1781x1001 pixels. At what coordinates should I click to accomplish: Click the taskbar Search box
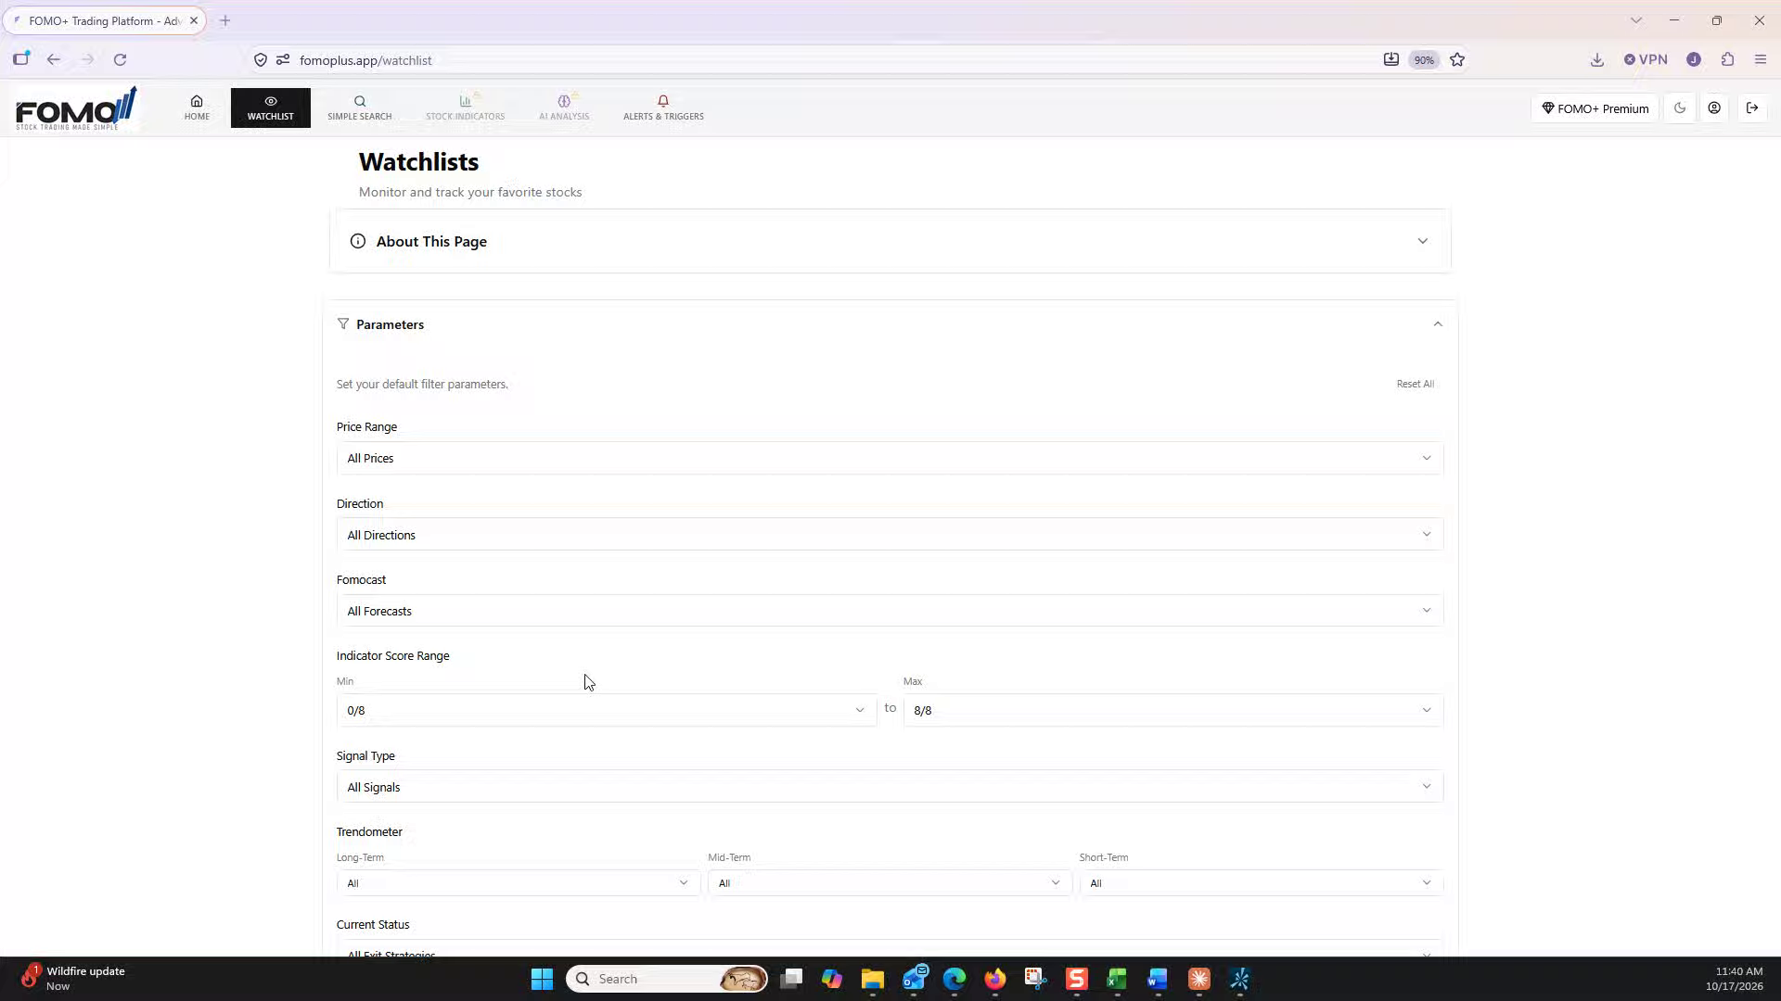(x=667, y=979)
